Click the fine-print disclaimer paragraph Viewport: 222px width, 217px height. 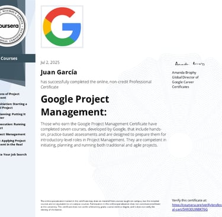point(101,205)
